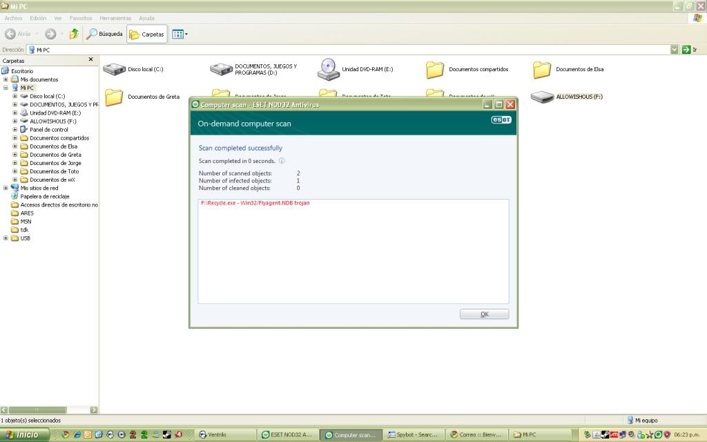
Task: Click info icon beside scan completed time
Action: 282,160
